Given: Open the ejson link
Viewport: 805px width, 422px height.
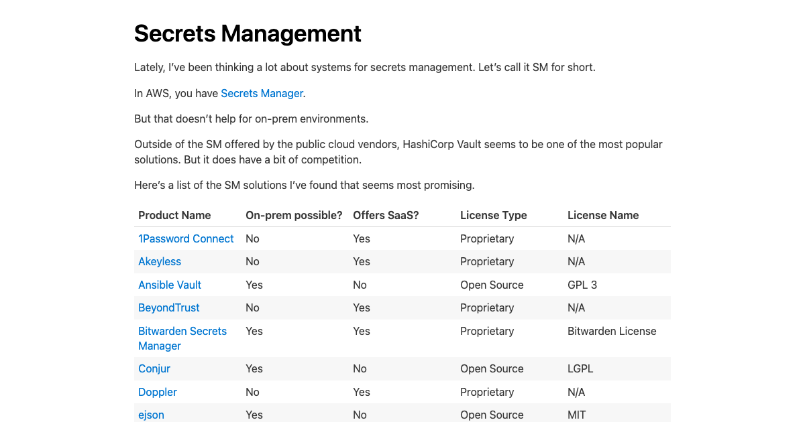Looking at the screenshot, I should click(x=151, y=415).
